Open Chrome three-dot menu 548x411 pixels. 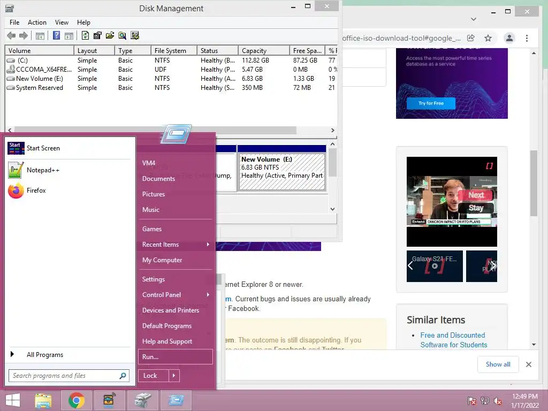pos(527,38)
